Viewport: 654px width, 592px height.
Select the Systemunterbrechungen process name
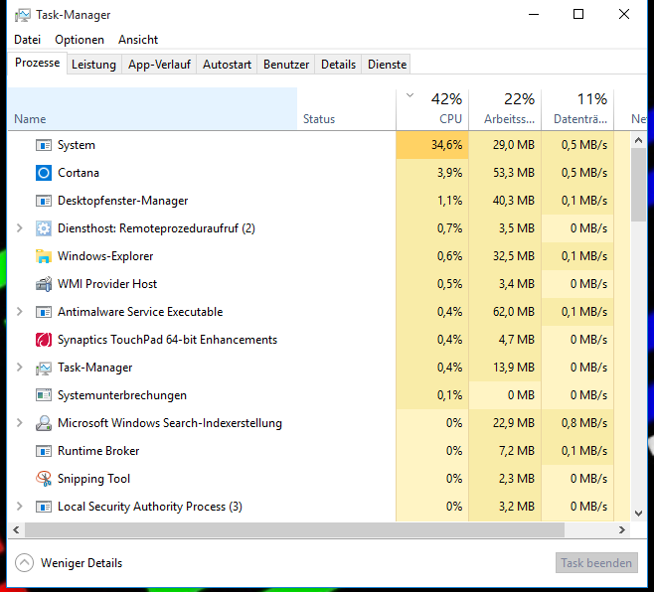[x=122, y=395]
